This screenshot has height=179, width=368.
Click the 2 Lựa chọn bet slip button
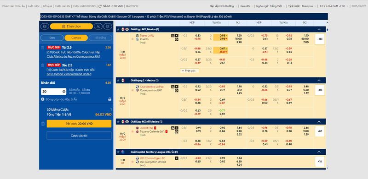tap(71, 27)
